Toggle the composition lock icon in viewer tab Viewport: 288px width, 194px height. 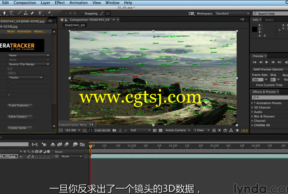pos(66,20)
